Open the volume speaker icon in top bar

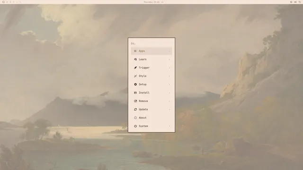coord(295,2)
